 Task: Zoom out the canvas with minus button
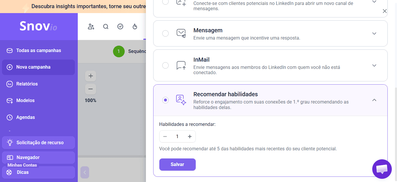click(x=91, y=89)
